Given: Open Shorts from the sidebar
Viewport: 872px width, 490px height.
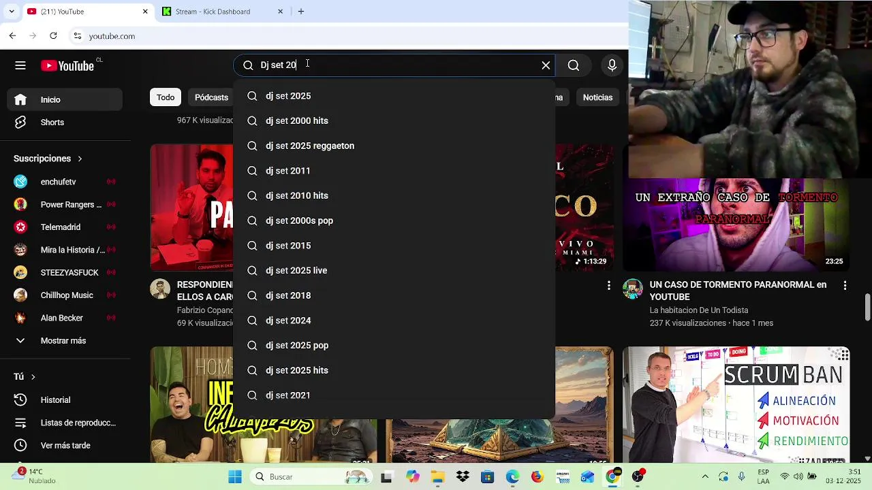Looking at the screenshot, I should point(65,122).
